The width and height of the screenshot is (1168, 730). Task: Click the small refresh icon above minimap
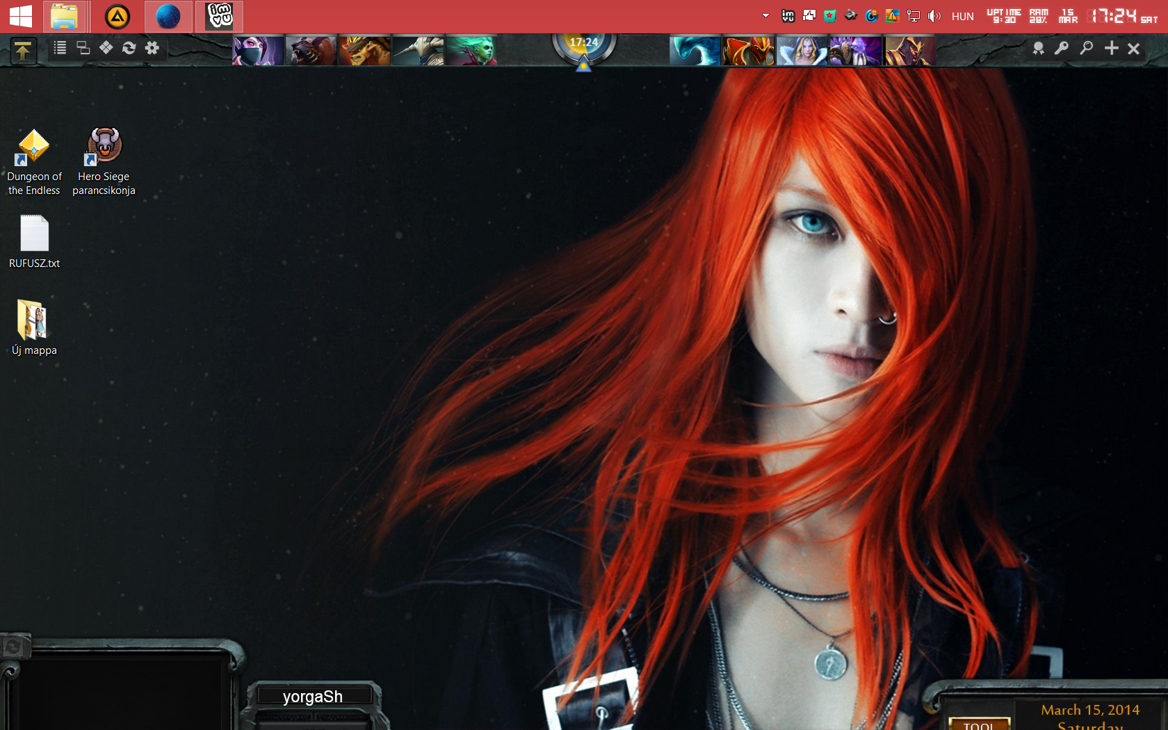click(x=13, y=647)
